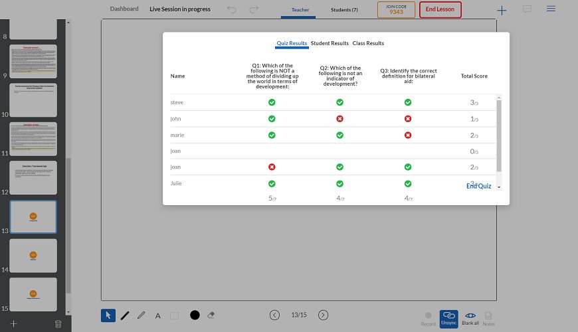Click the End Lesson button
Screen dimensions: 578x332
(x=440, y=9)
